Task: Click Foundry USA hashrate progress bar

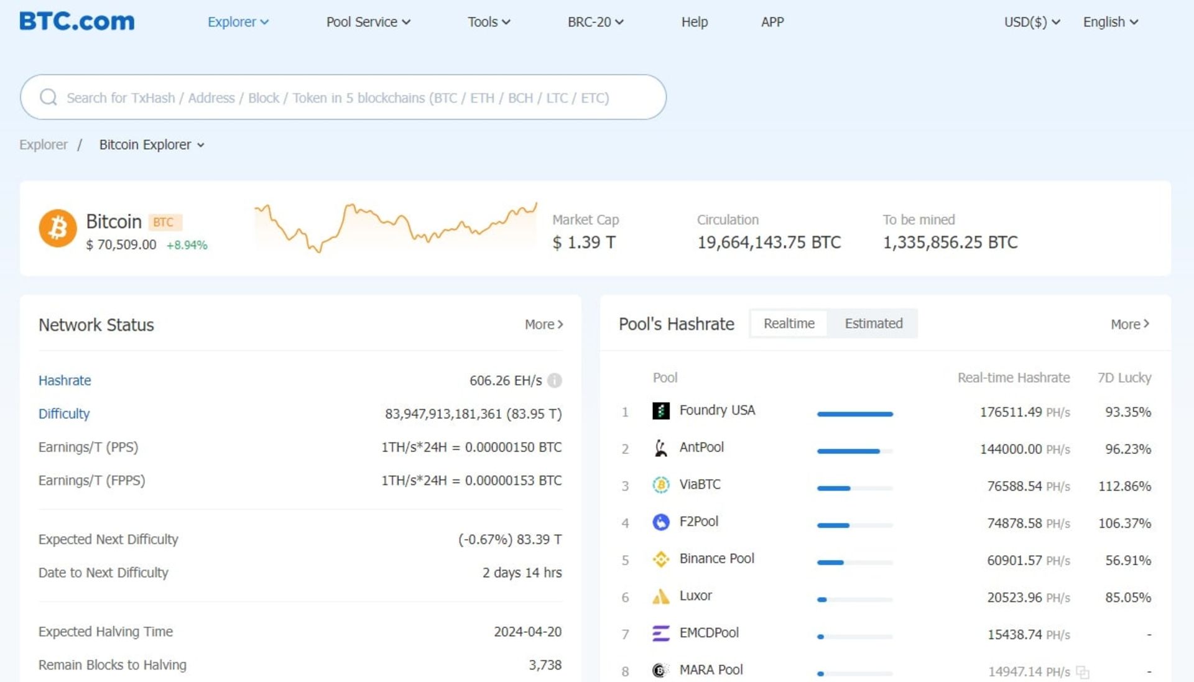Action: pyautogui.click(x=854, y=414)
